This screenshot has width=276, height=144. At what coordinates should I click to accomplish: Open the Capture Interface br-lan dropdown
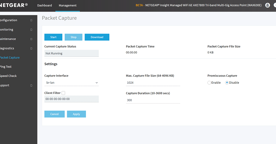pyautogui.click(x=71, y=83)
